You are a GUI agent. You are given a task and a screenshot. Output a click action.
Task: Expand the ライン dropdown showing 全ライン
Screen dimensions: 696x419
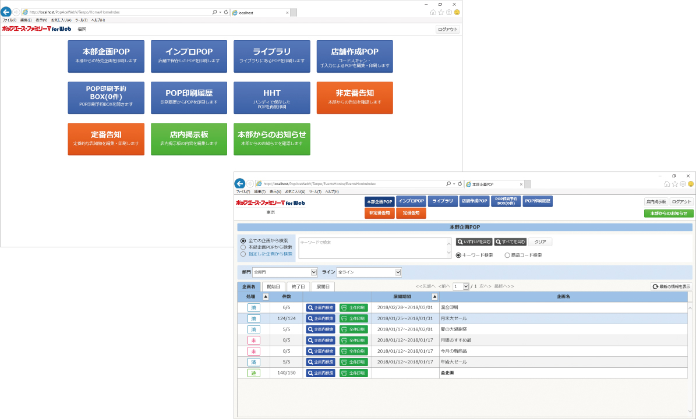pyautogui.click(x=369, y=272)
